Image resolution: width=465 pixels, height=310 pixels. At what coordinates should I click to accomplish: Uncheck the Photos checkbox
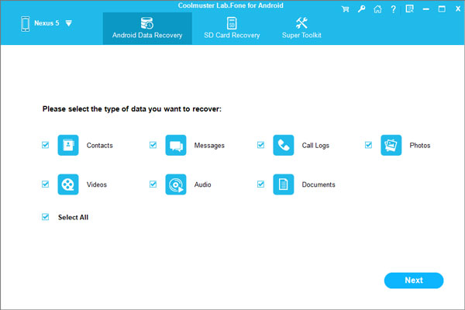(369, 145)
